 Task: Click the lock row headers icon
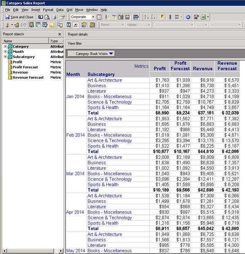(x=107, y=17)
